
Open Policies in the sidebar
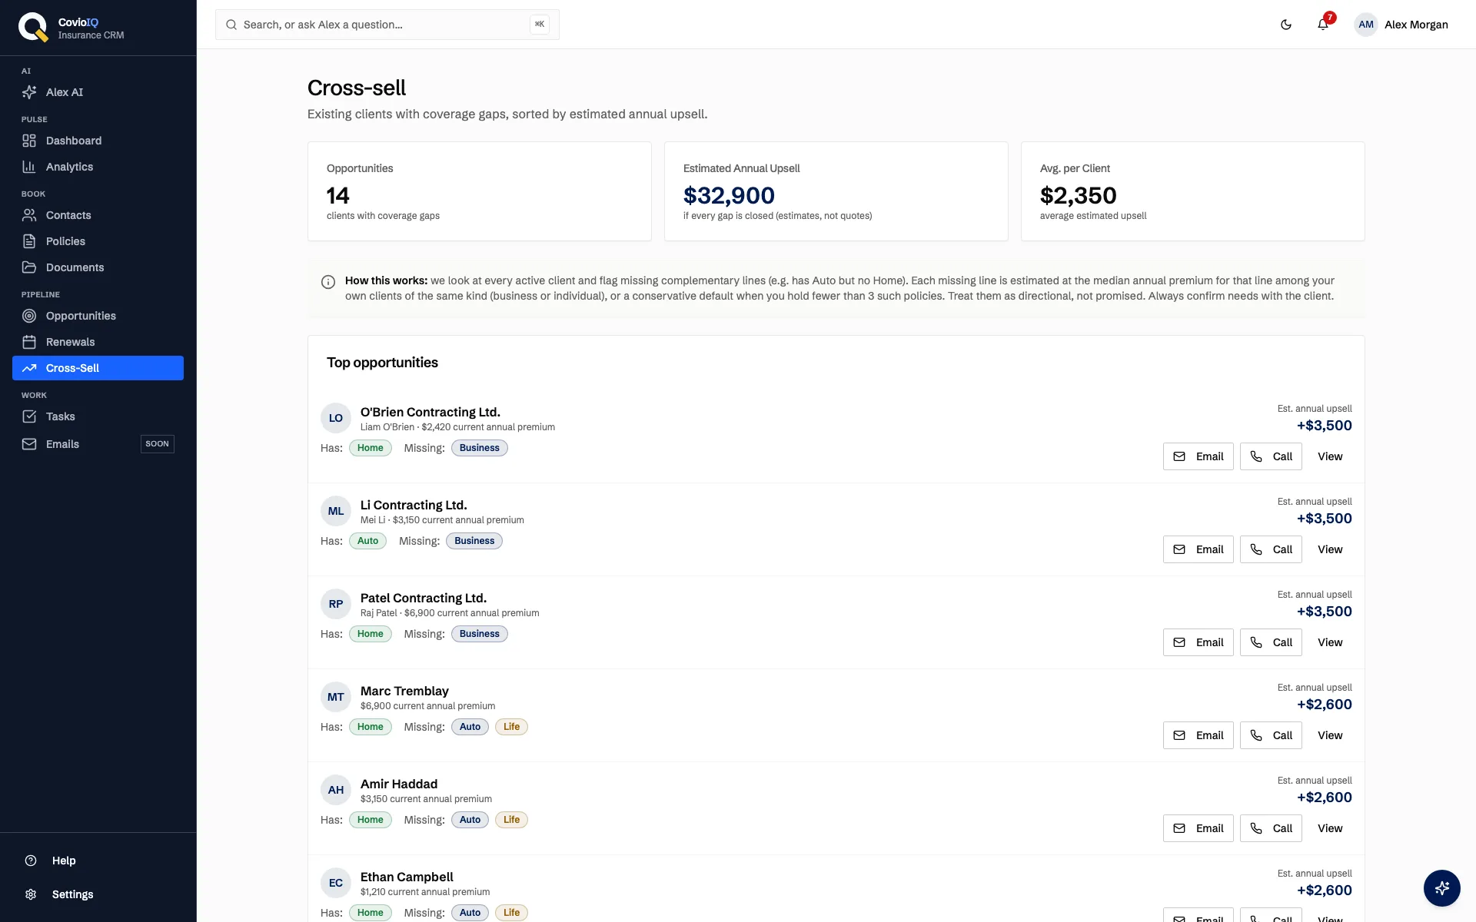point(98,241)
